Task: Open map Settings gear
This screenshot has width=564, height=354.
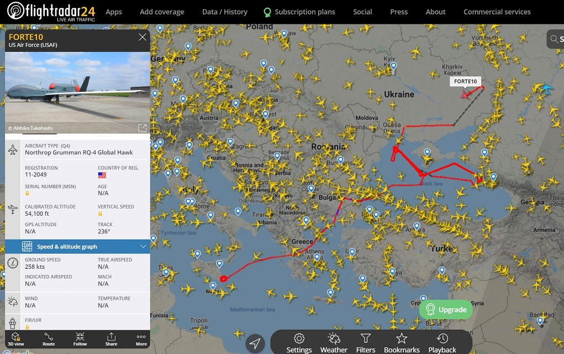Action: coord(299,343)
